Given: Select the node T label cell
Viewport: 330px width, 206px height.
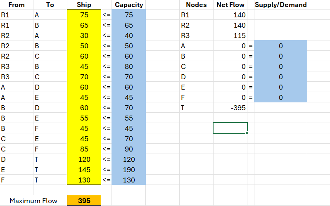Looking at the screenshot, I should click(x=196, y=108).
